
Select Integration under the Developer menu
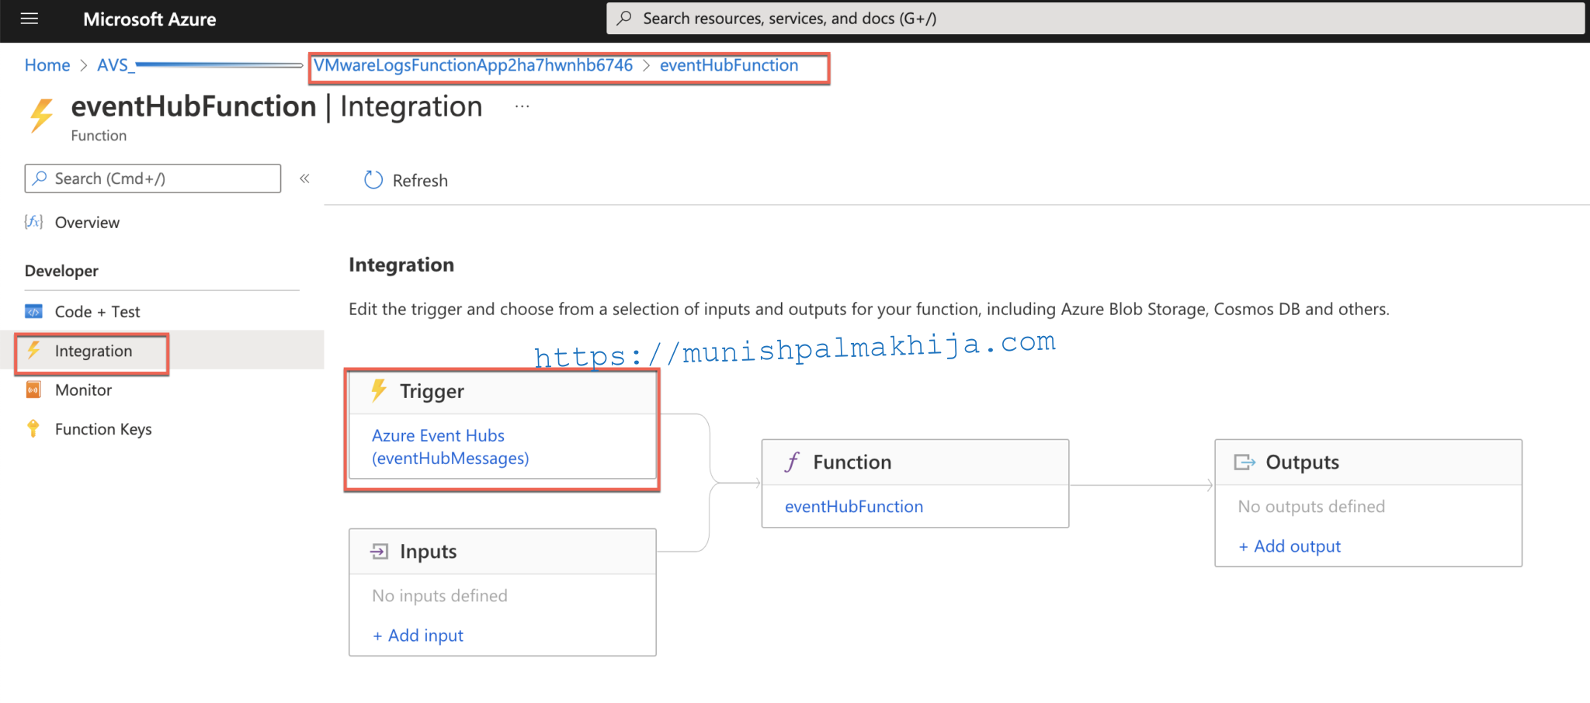(92, 351)
